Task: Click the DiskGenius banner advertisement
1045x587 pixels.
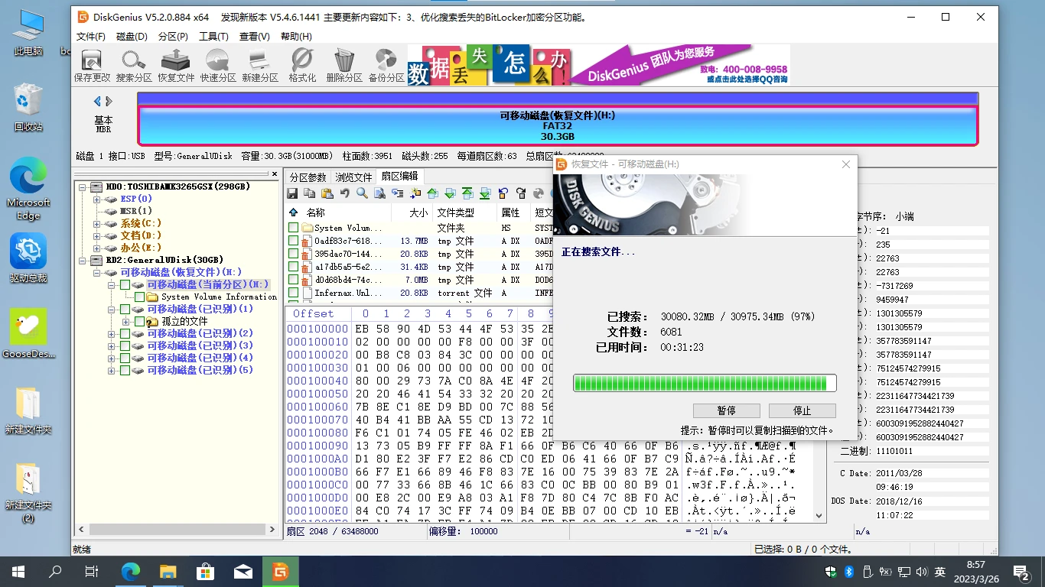Action: click(x=598, y=65)
